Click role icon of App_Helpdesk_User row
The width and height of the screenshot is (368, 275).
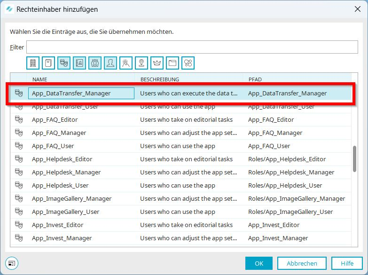pyautogui.click(x=19, y=185)
